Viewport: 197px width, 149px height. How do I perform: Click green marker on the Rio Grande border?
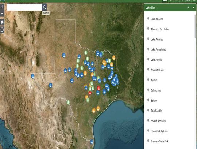click(68, 102)
